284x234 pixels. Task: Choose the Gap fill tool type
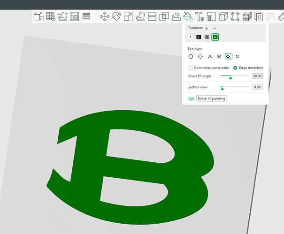pos(237,57)
